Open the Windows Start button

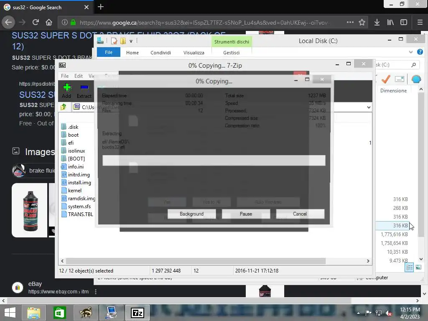[x=10, y=313]
